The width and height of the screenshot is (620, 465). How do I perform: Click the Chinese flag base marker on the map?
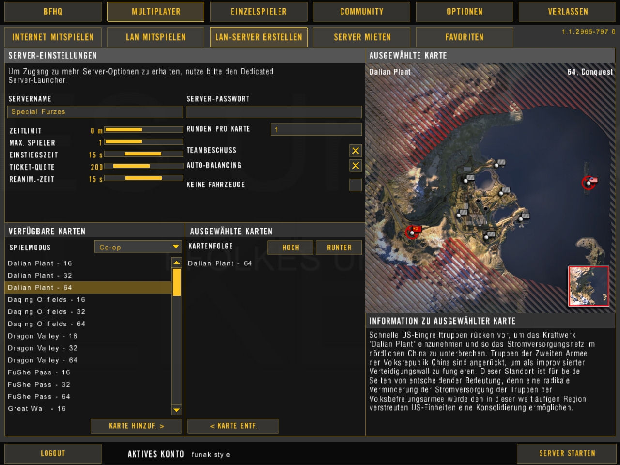[413, 232]
